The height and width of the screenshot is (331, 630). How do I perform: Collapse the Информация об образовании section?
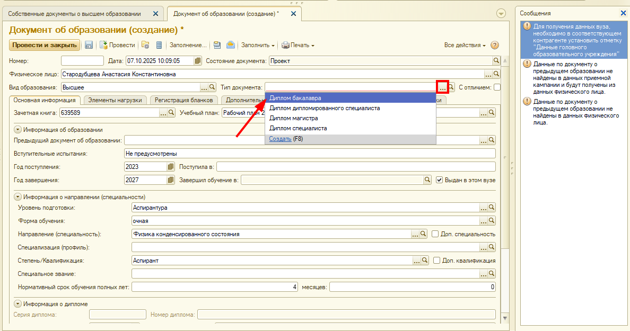tap(17, 129)
